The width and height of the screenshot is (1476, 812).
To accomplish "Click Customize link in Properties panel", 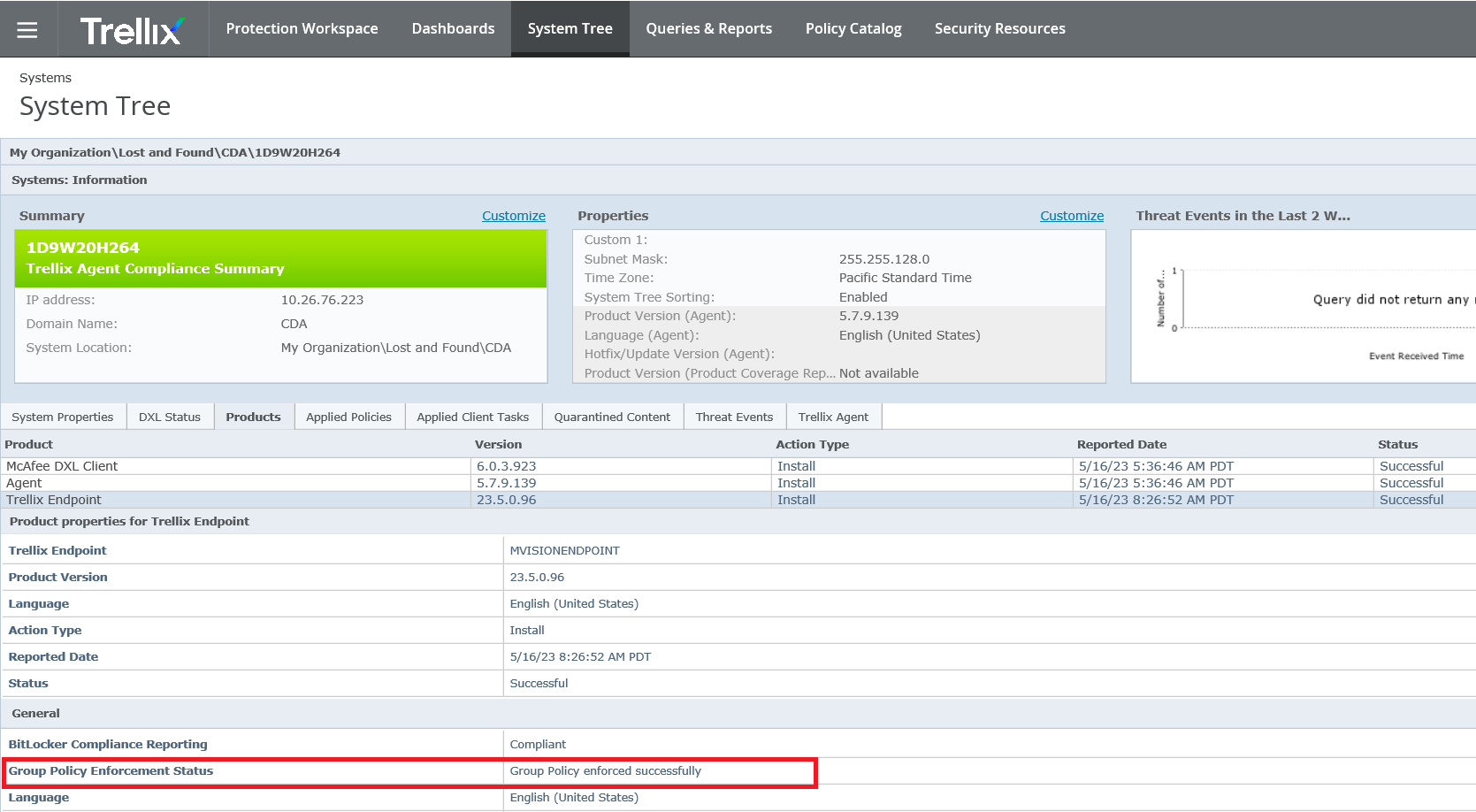I will click(1071, 216).
